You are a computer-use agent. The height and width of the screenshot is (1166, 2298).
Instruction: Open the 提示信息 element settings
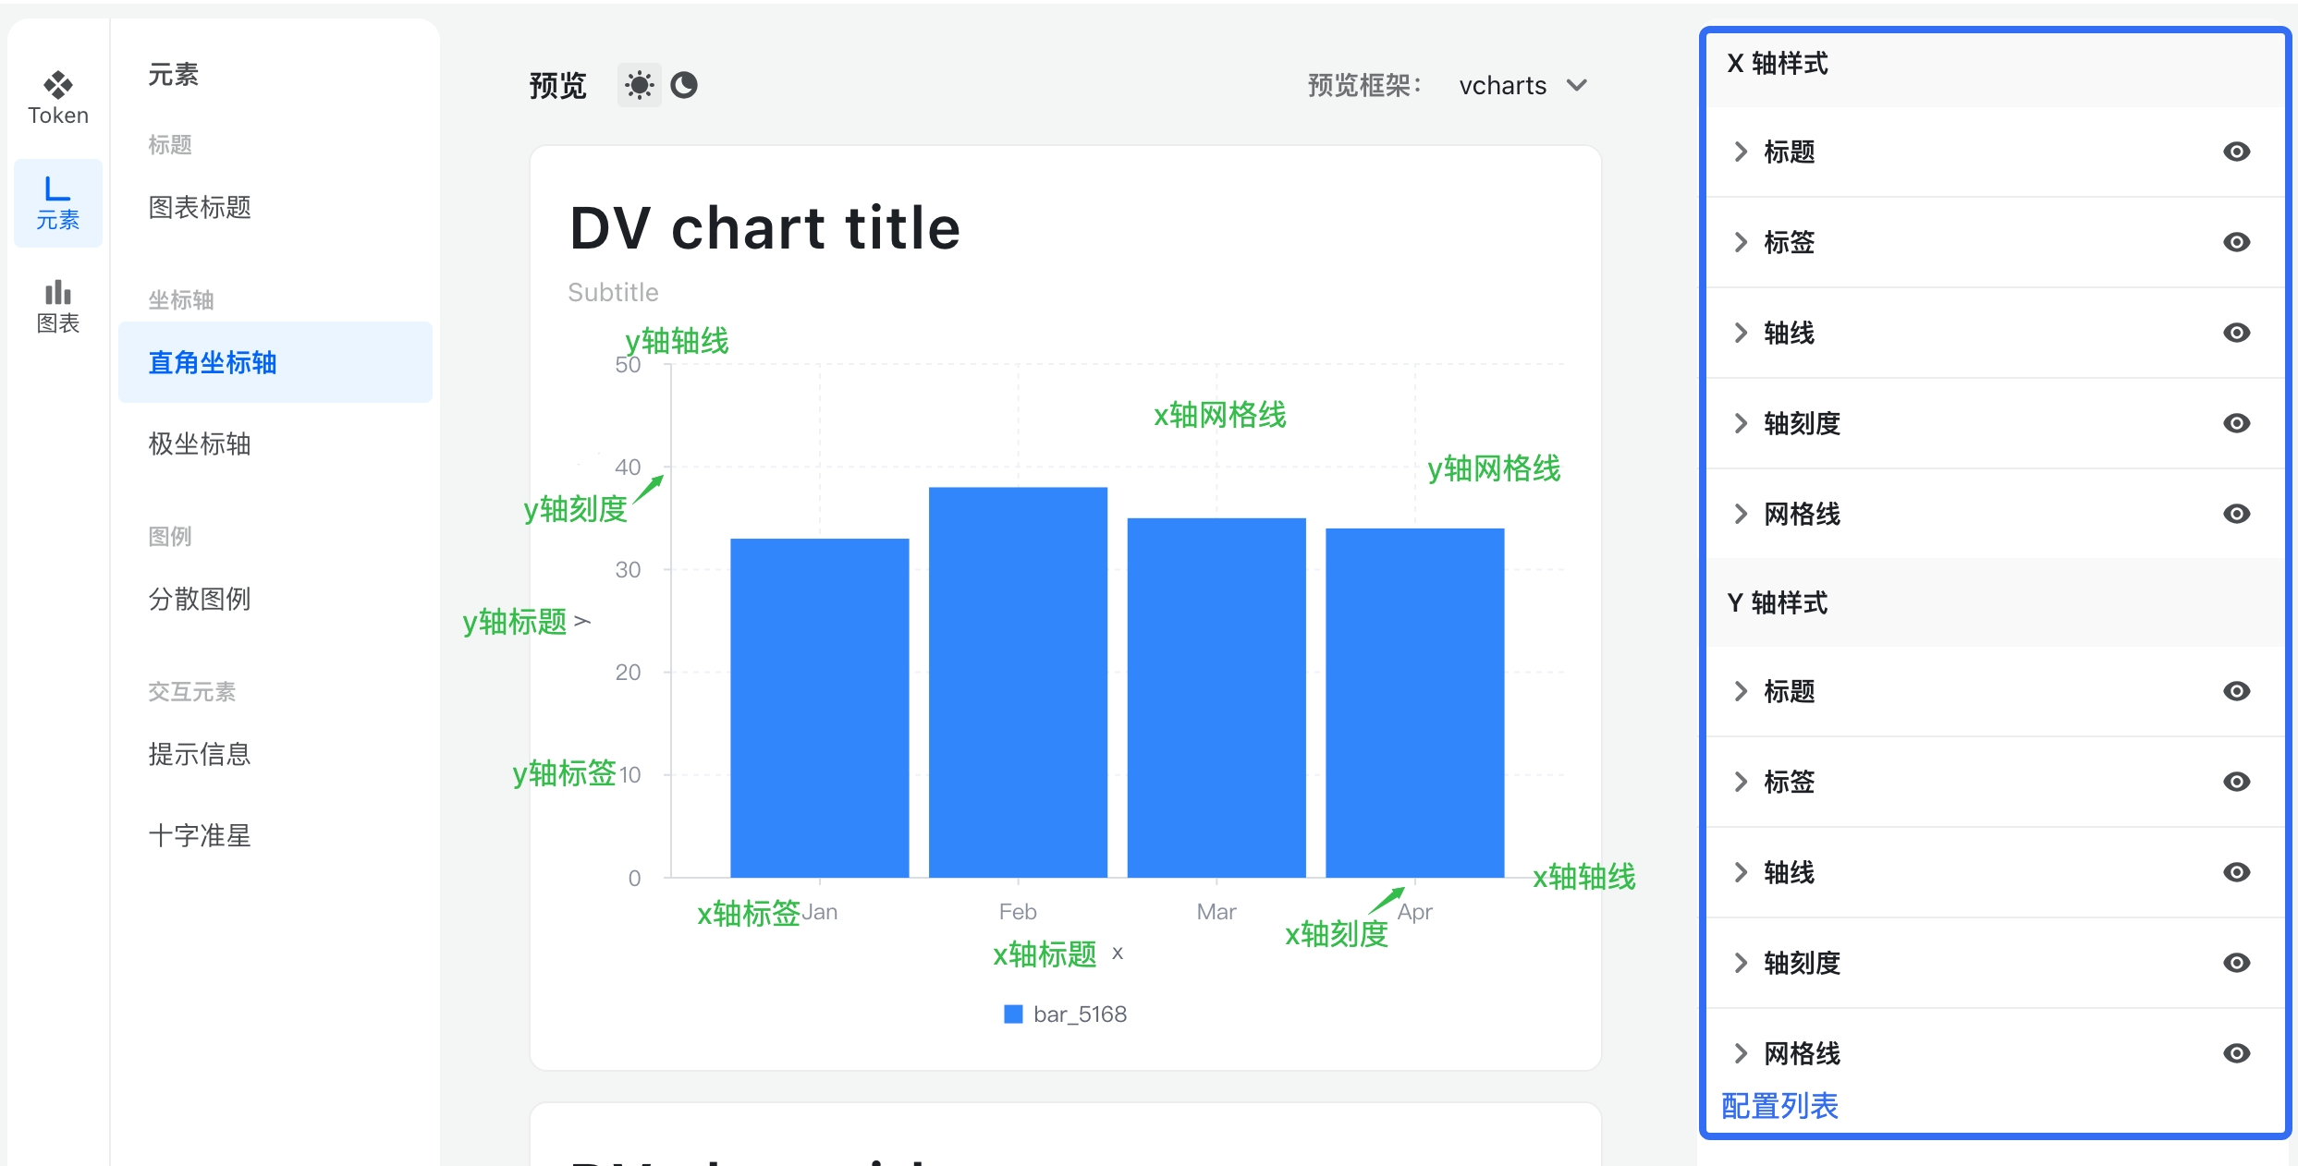coord(200,754)
